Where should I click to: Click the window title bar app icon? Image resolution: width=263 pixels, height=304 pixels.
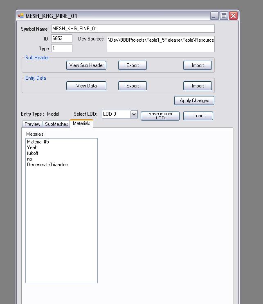coord(21,16)
